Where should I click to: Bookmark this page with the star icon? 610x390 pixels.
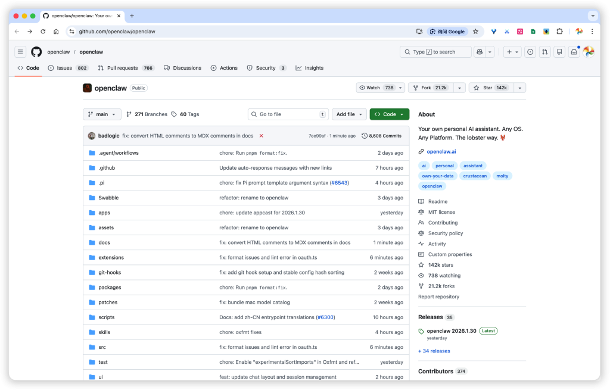475,32
